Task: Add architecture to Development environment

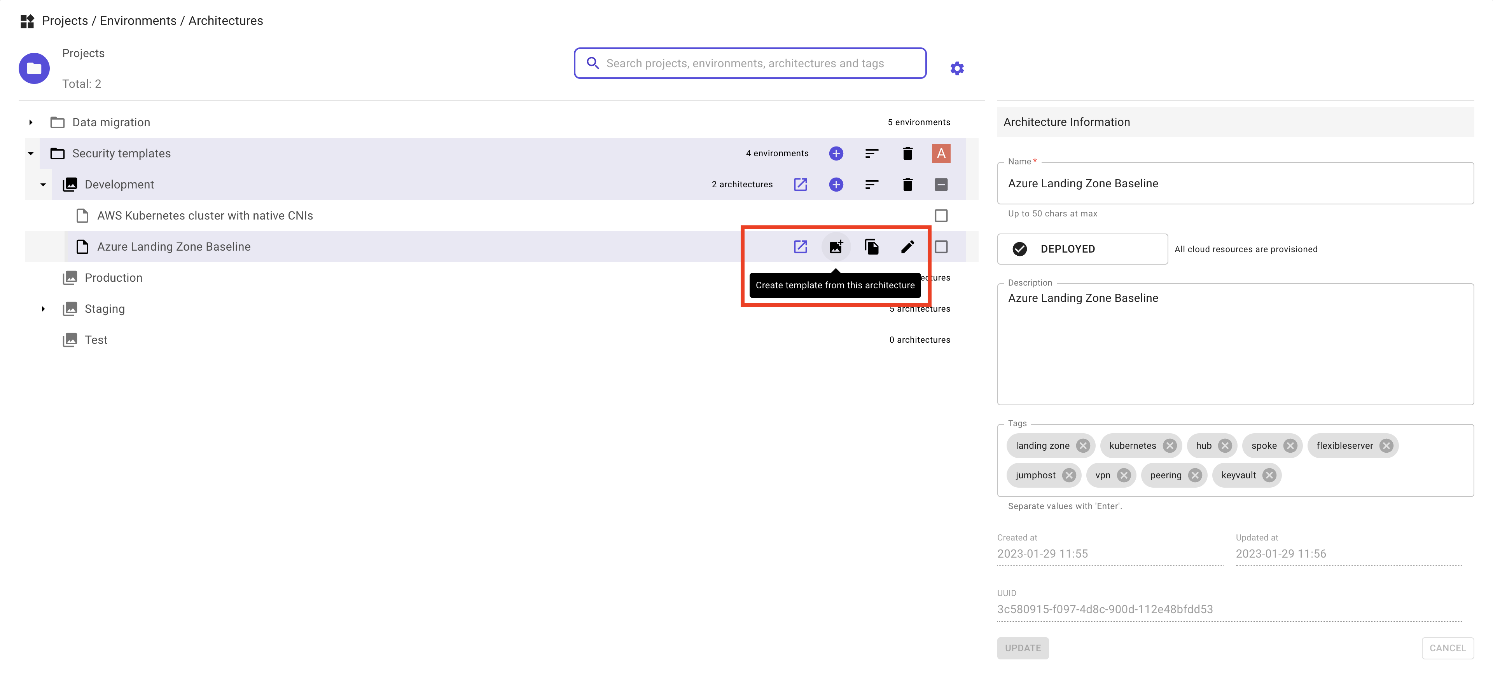Action: pos(836,185)
